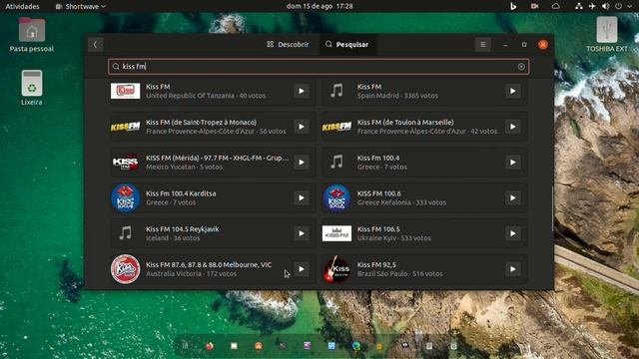Click the white KISS FM 106.5 Kyiv logo
The height and width of the screenshot is (359, 639).
click(336, 233)
